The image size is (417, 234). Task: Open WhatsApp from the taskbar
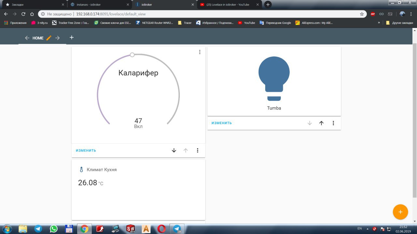(x=54, y=229)
